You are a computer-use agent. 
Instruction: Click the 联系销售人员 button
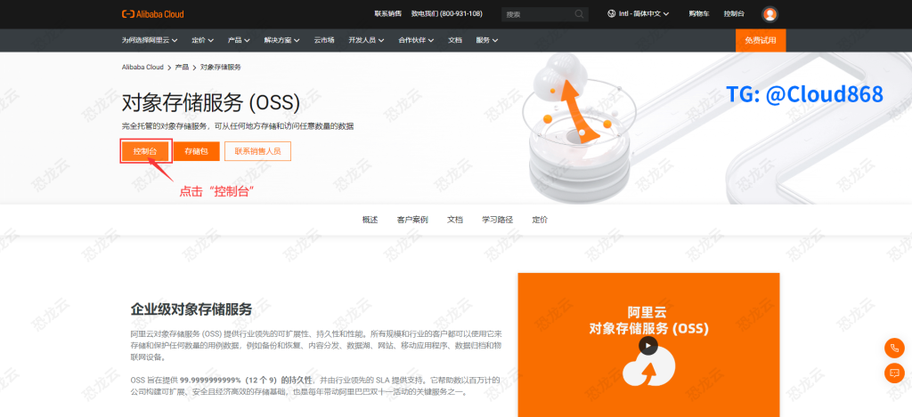(257, 151)
